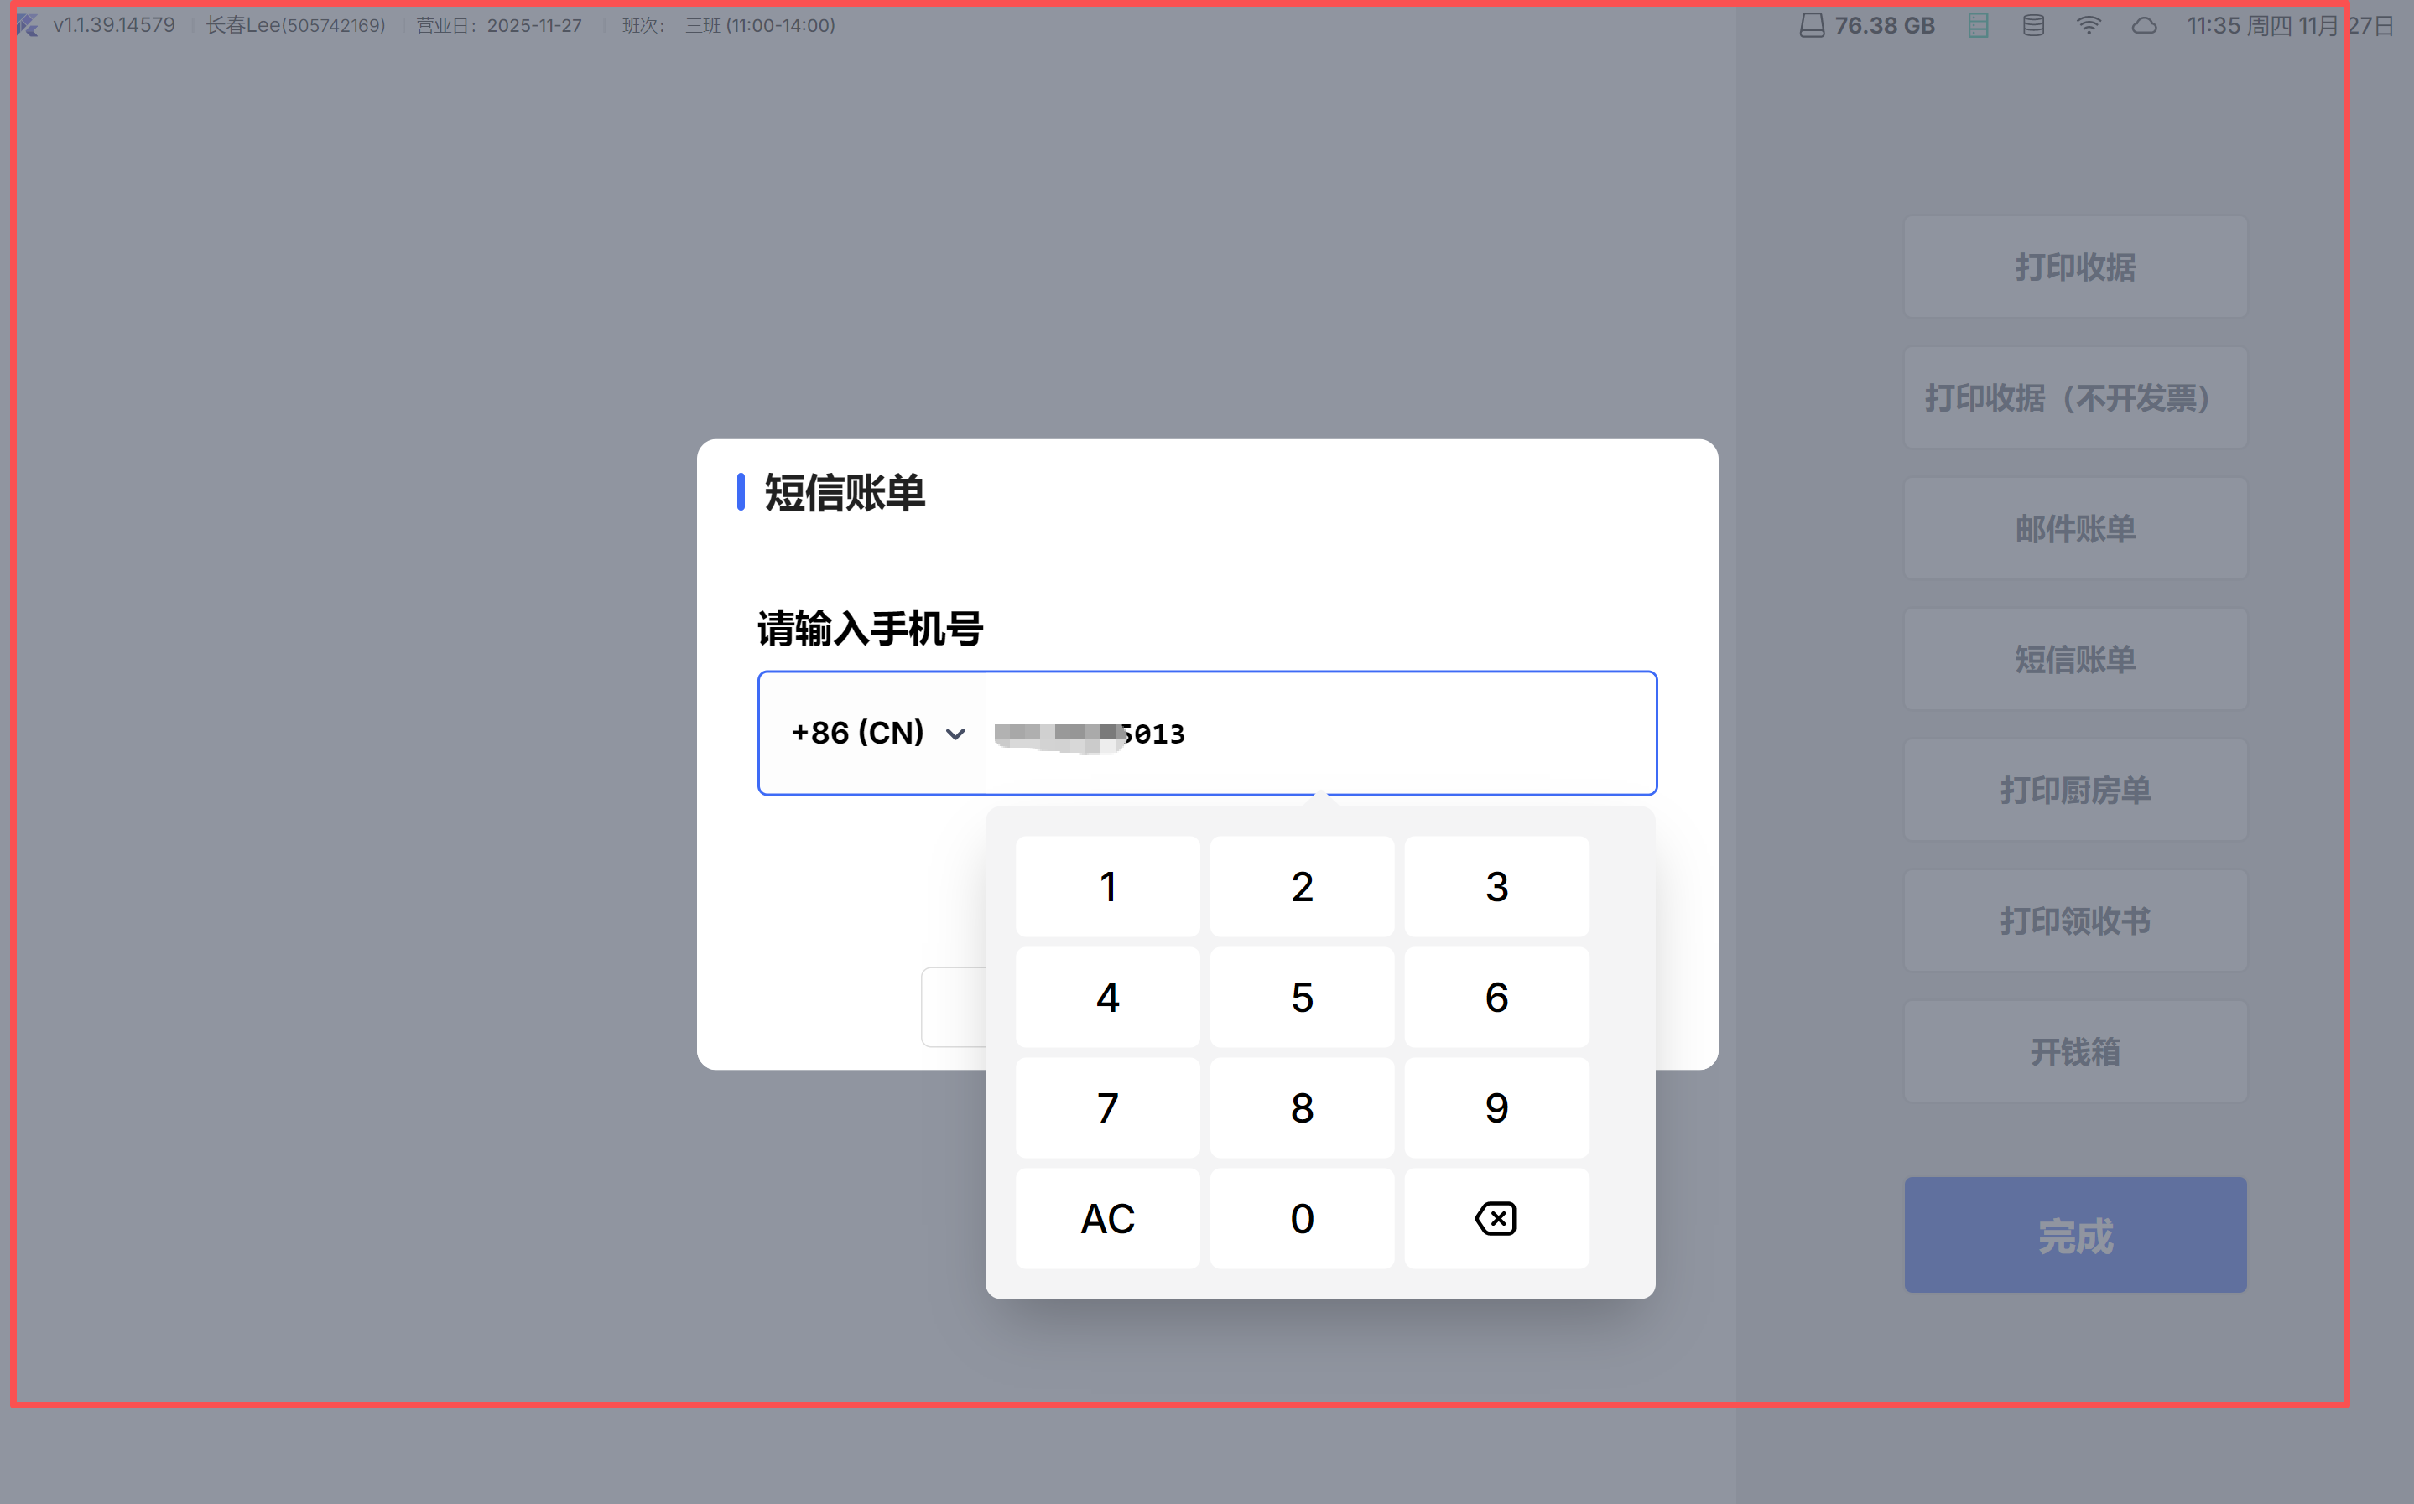Click the app logo in top-left corner

pyautogui.click(x=28, y=26)
